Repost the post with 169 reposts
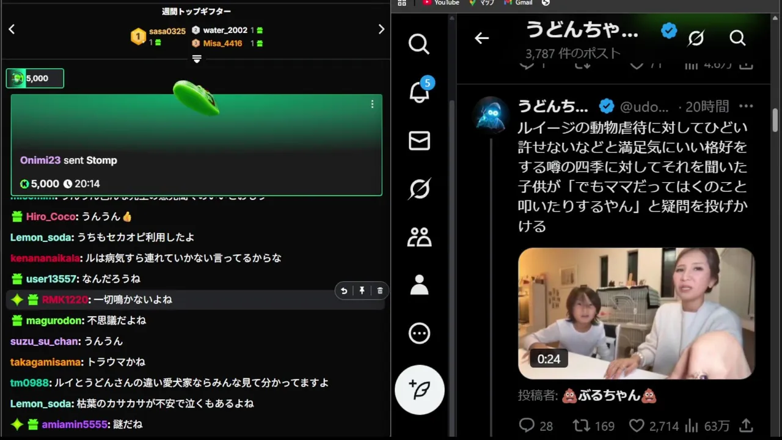Image resolution: width=782 pixels, height=440 pixels. (593, 426)
